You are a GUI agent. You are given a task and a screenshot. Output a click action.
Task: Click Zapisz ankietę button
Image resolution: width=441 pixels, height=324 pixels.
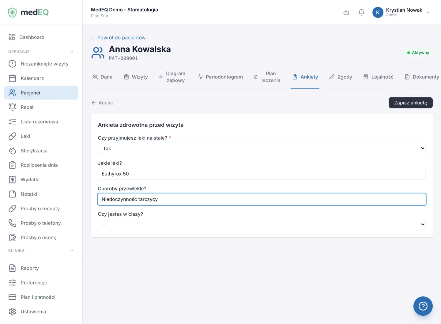pyautogui.click(x=410, y=103)
